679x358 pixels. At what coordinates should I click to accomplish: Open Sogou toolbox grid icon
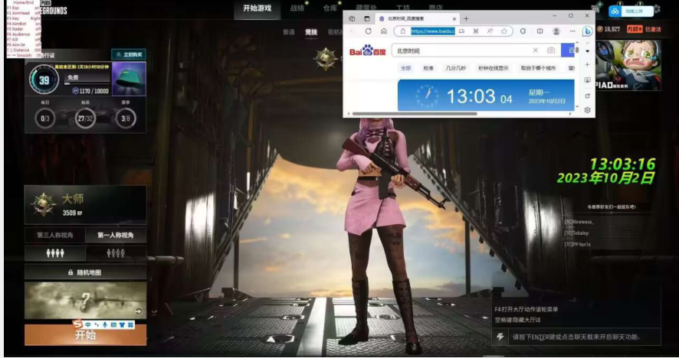[130, 324]
